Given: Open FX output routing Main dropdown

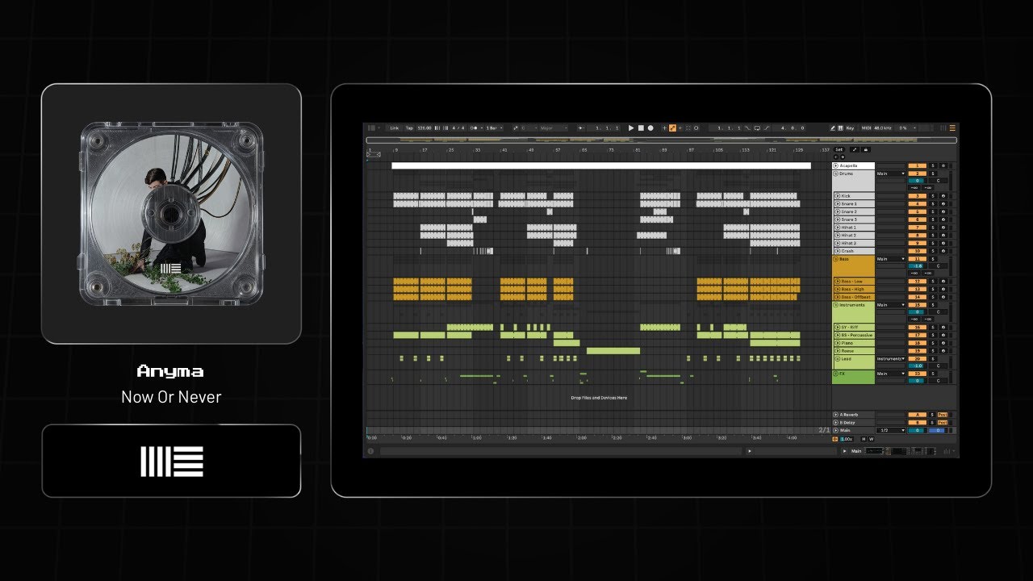Looking at the screenshot, I should 891,374.
